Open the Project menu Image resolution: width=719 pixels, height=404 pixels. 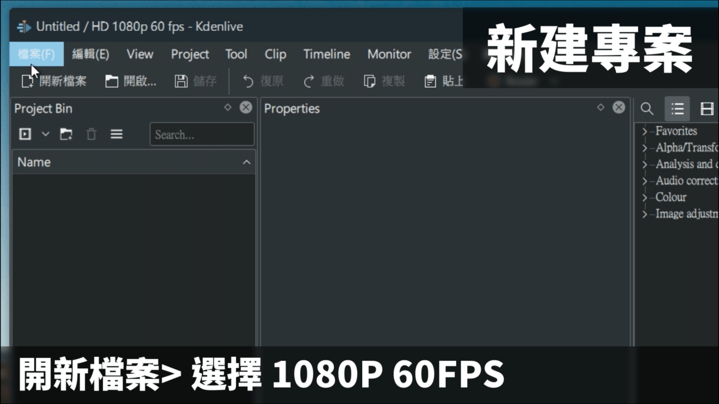click(x=190, y=54)
